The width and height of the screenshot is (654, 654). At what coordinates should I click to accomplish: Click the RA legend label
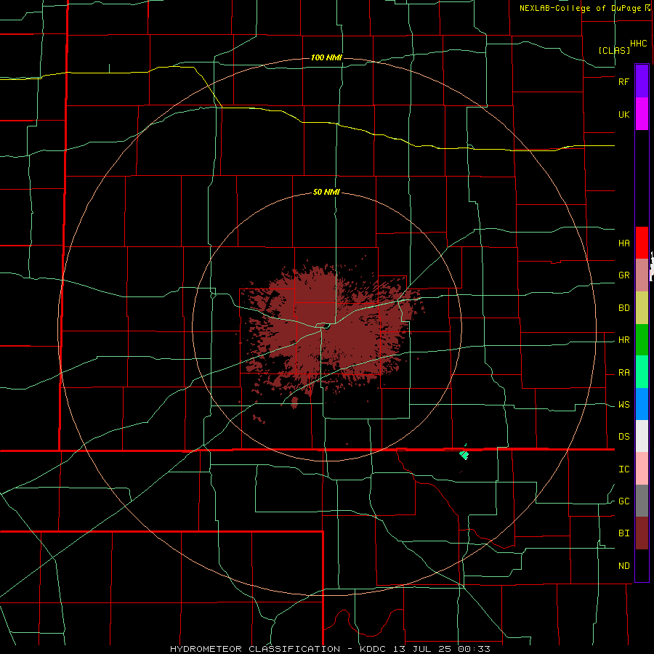(623, 373)
